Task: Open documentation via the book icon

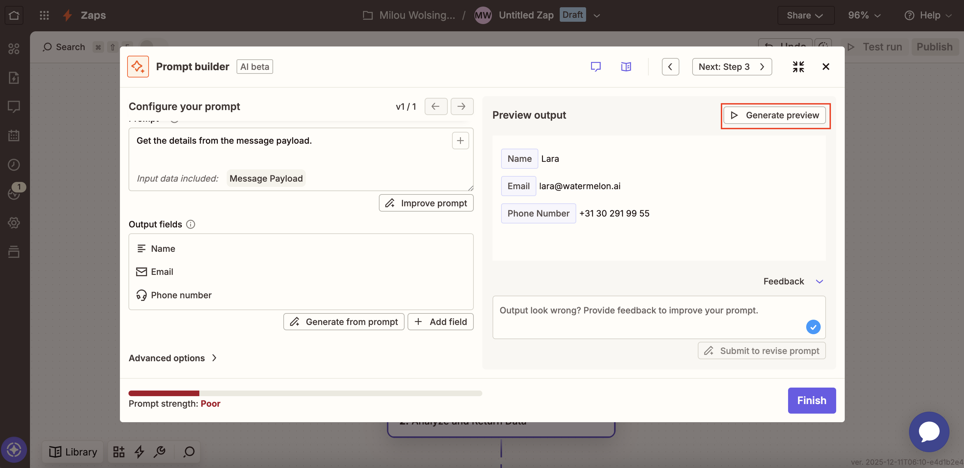Action: click(626, 66)
